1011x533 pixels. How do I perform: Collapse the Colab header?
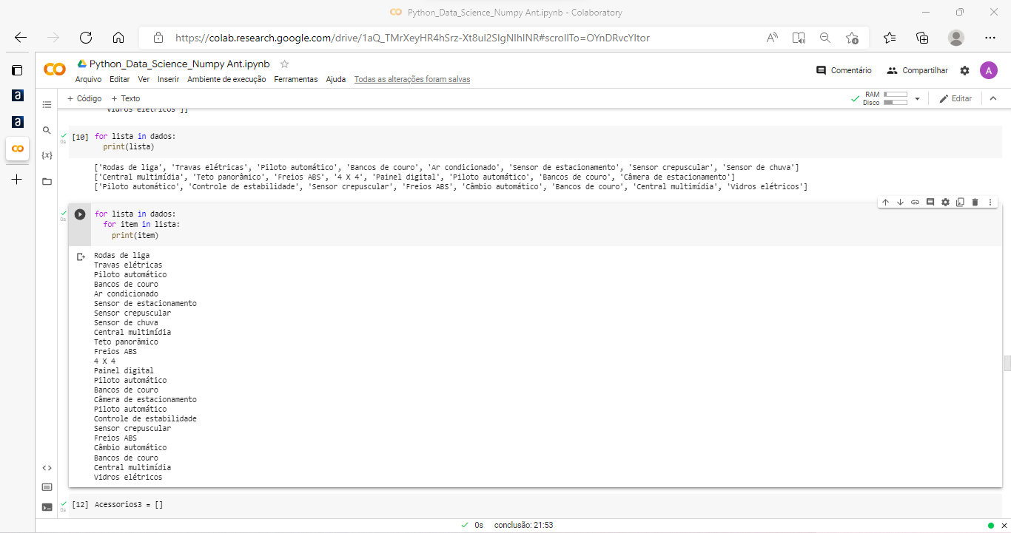994,98
